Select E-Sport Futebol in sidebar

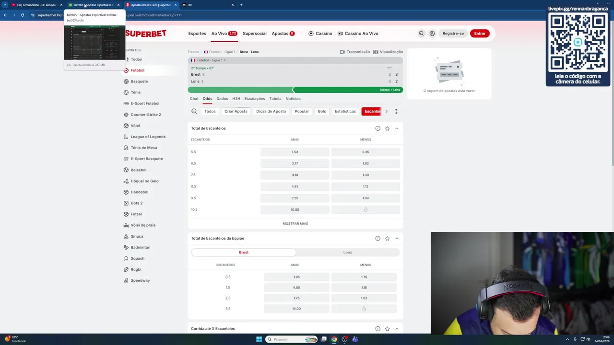click(142, 103)
